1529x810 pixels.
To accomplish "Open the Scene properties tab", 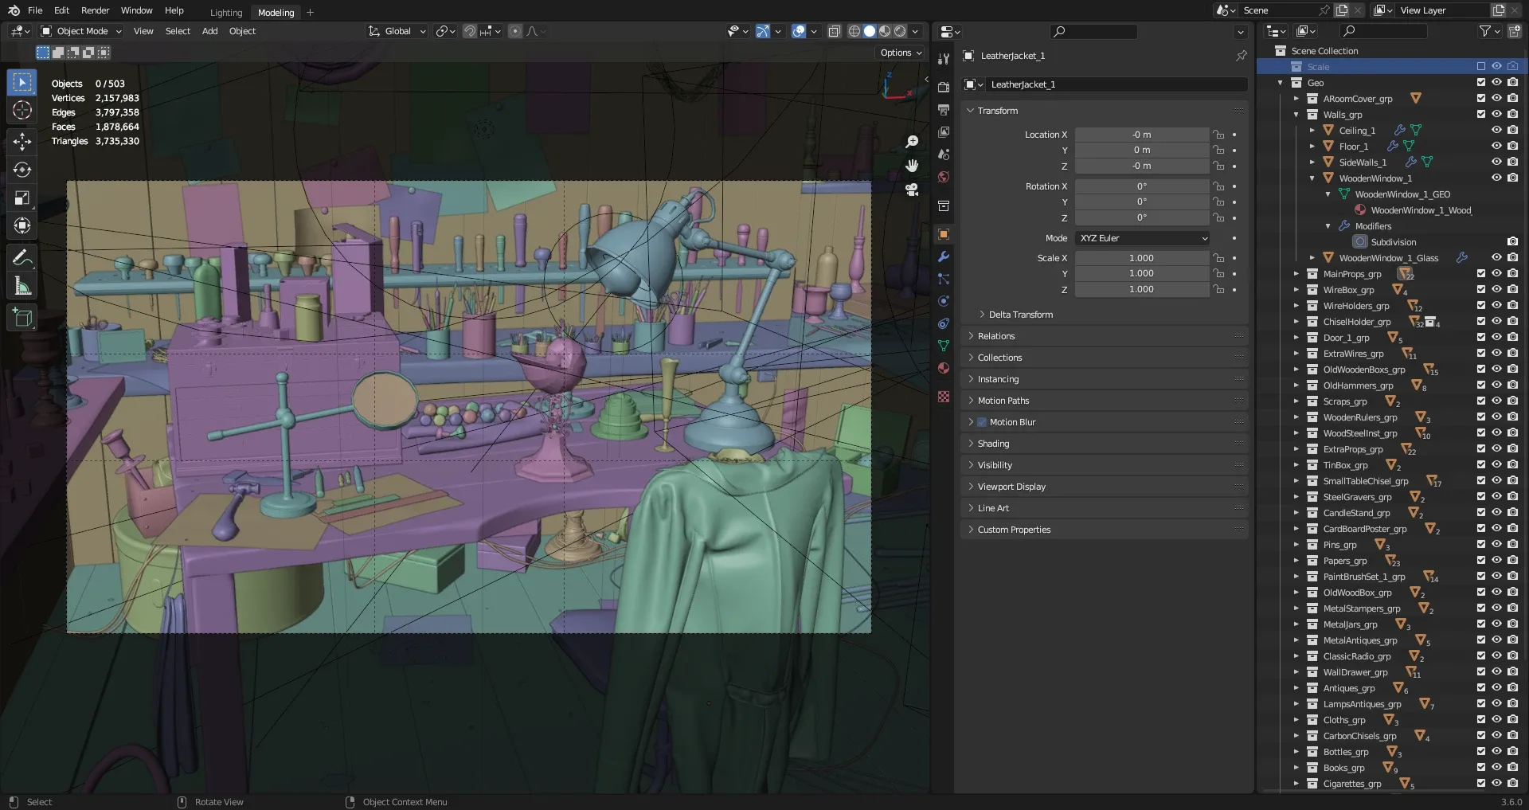I will (944, 154).
